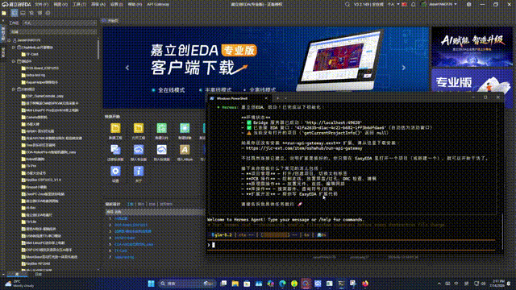Click the notification bell in EDA title bar
The width and height of the screenshot is (516, 290).
click(x=414, y=4)
